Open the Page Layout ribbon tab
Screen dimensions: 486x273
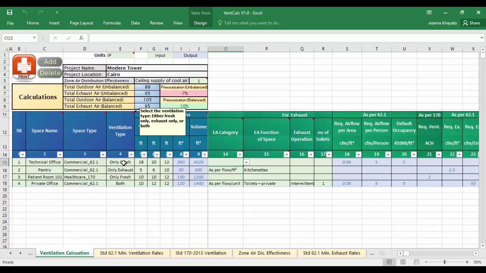(81, 23)
